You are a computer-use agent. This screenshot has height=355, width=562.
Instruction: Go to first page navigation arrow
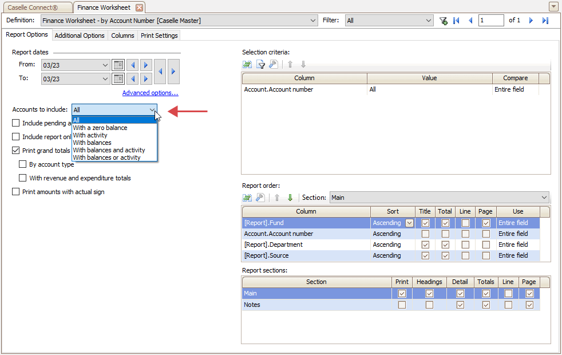456,21
